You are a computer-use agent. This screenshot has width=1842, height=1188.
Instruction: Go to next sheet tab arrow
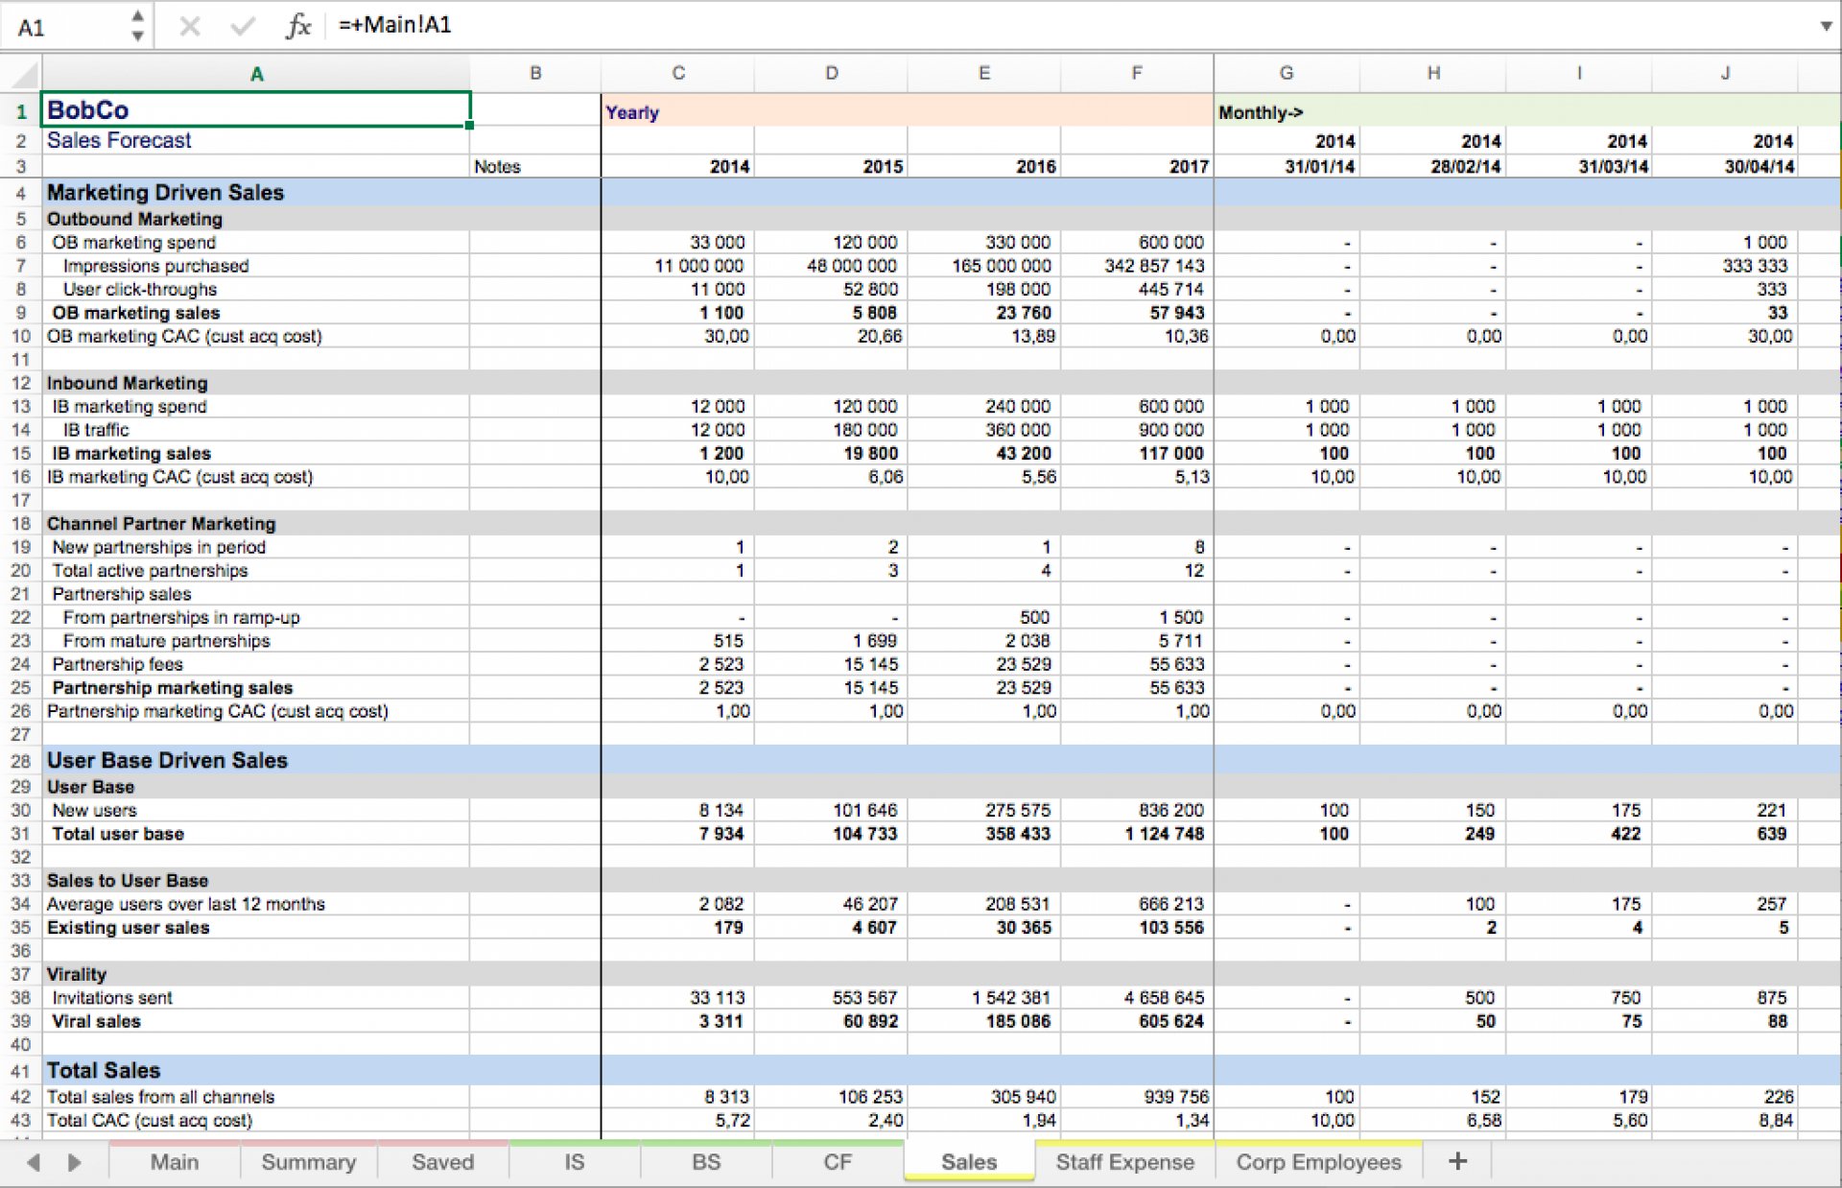pyautogui.click(x=75, y=1162)
